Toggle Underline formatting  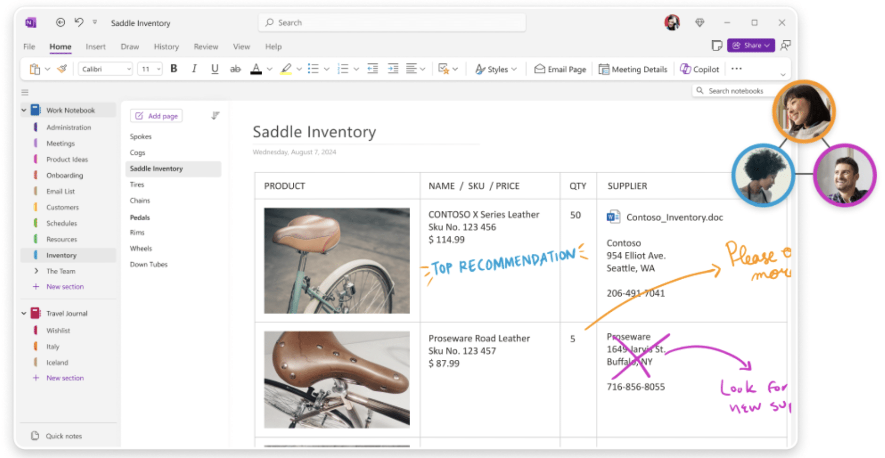[x=215, y=69]
